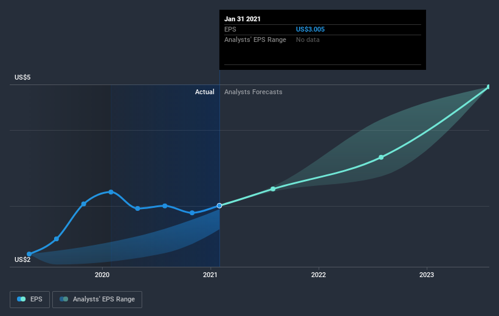Select the Jan 31 2021 EPS data point
Viewport: 499px width, 316px height.
[x=219, y=205]
